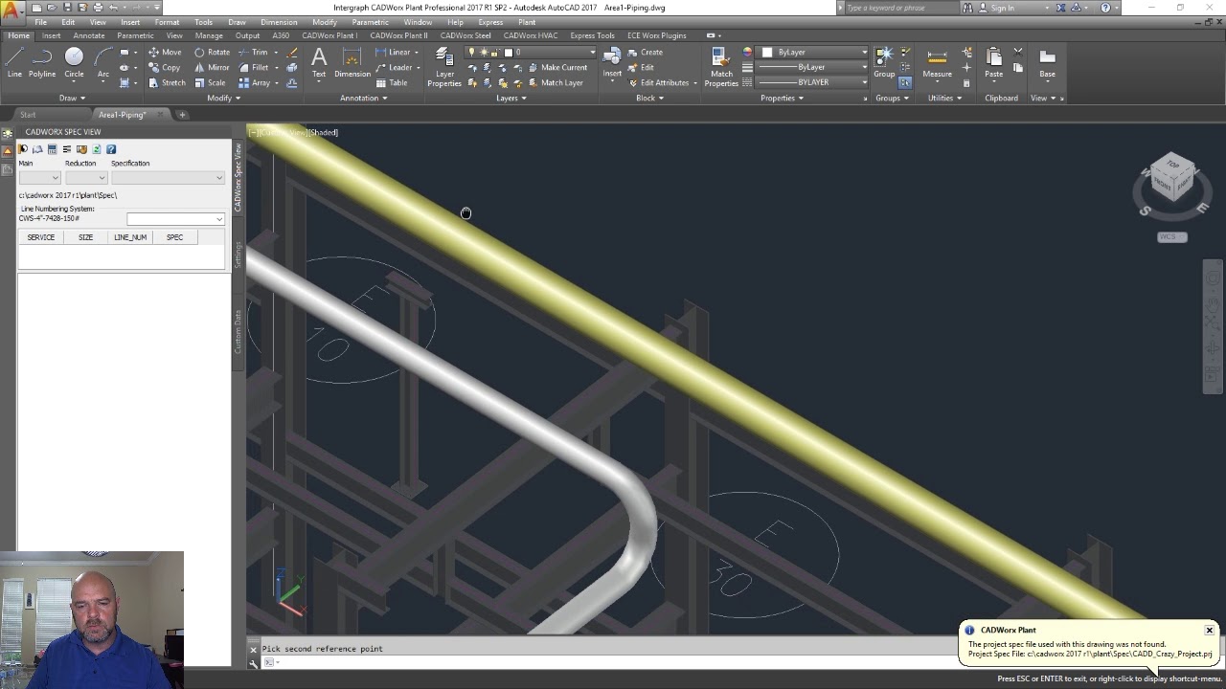Activate the Scale command
The height and width of the screenshot is (689, 1226).
[x=210, y=83]
